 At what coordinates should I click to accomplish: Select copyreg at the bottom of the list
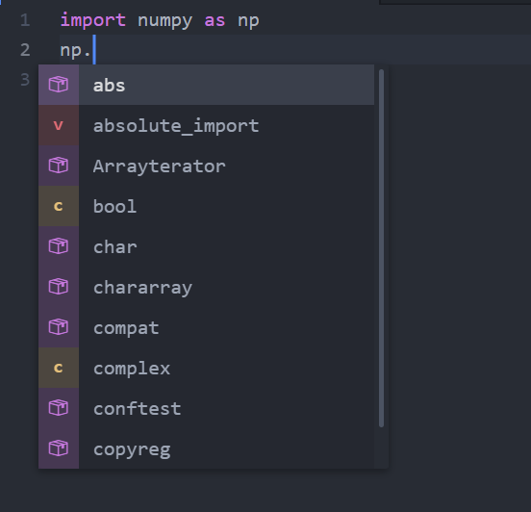206,448
